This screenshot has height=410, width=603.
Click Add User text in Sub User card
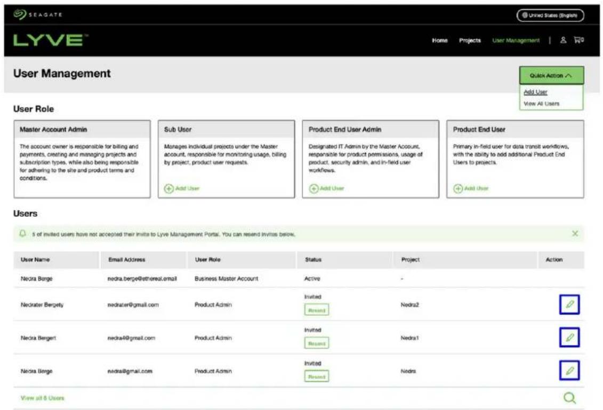pyautogui.click(x=187, y=188)
